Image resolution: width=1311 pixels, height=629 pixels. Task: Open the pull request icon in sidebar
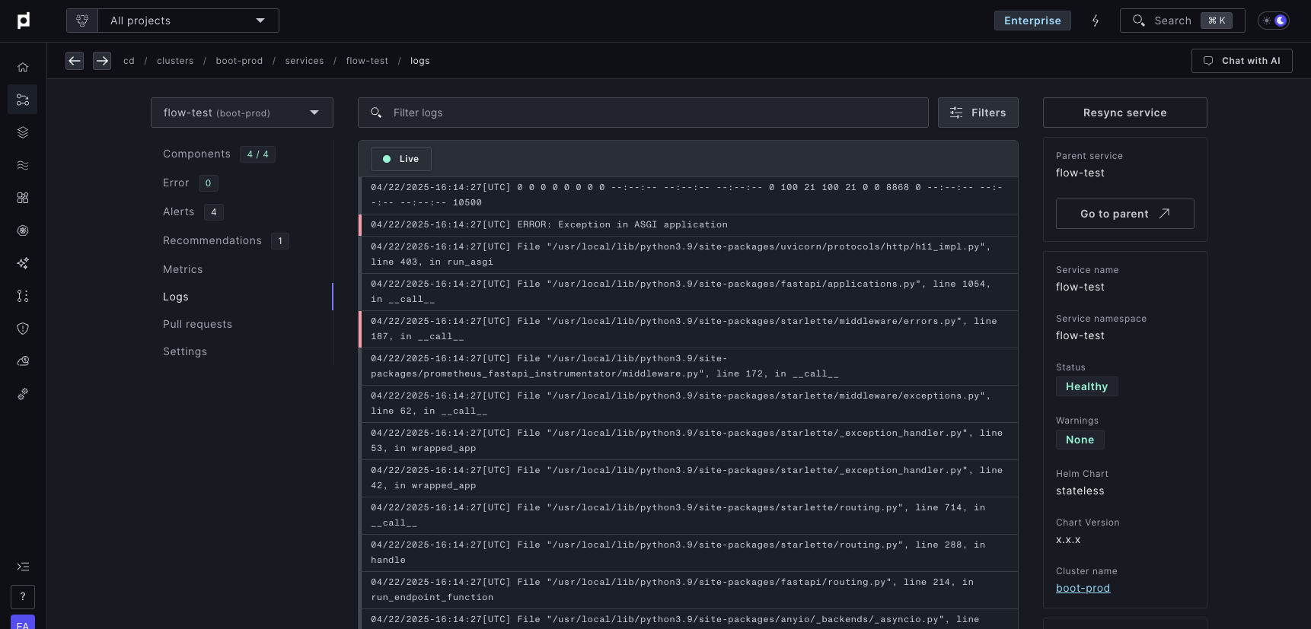(23, 296)
